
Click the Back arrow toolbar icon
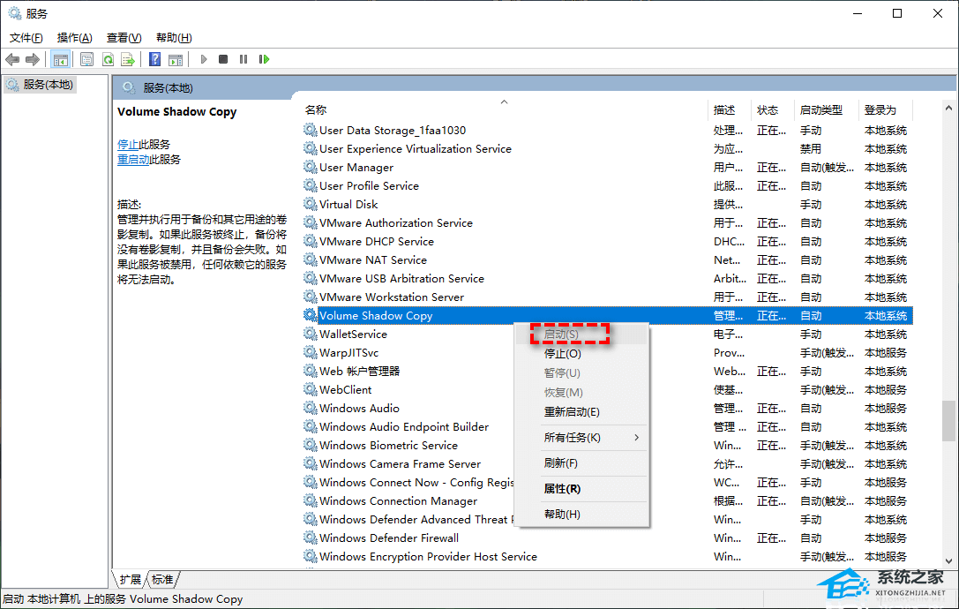(x=12, y=59)
